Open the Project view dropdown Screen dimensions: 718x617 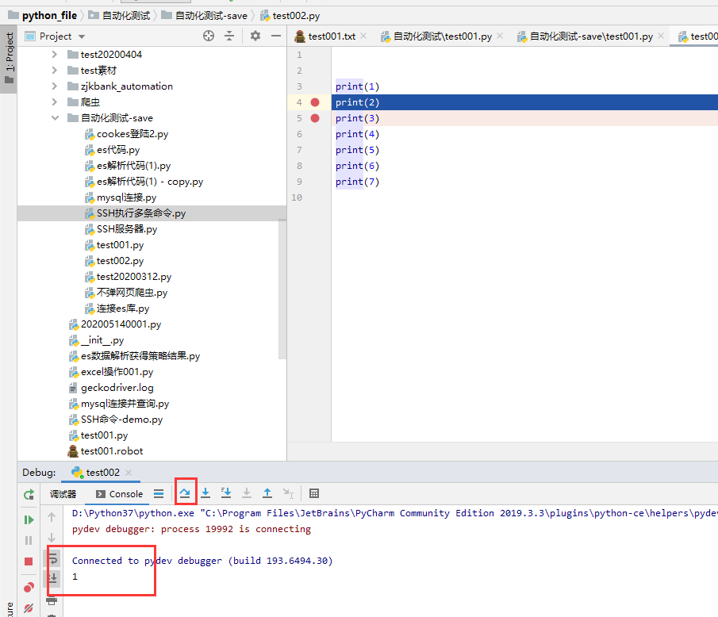click(82, 36)
